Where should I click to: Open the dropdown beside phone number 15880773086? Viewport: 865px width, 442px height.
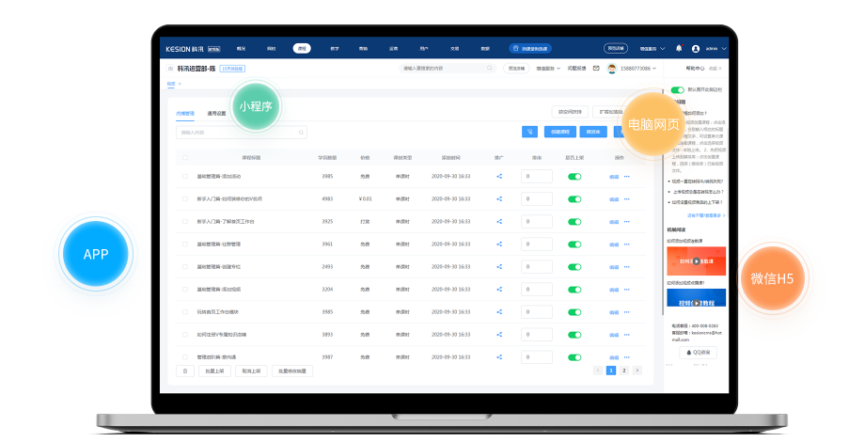tap(654, 69)
